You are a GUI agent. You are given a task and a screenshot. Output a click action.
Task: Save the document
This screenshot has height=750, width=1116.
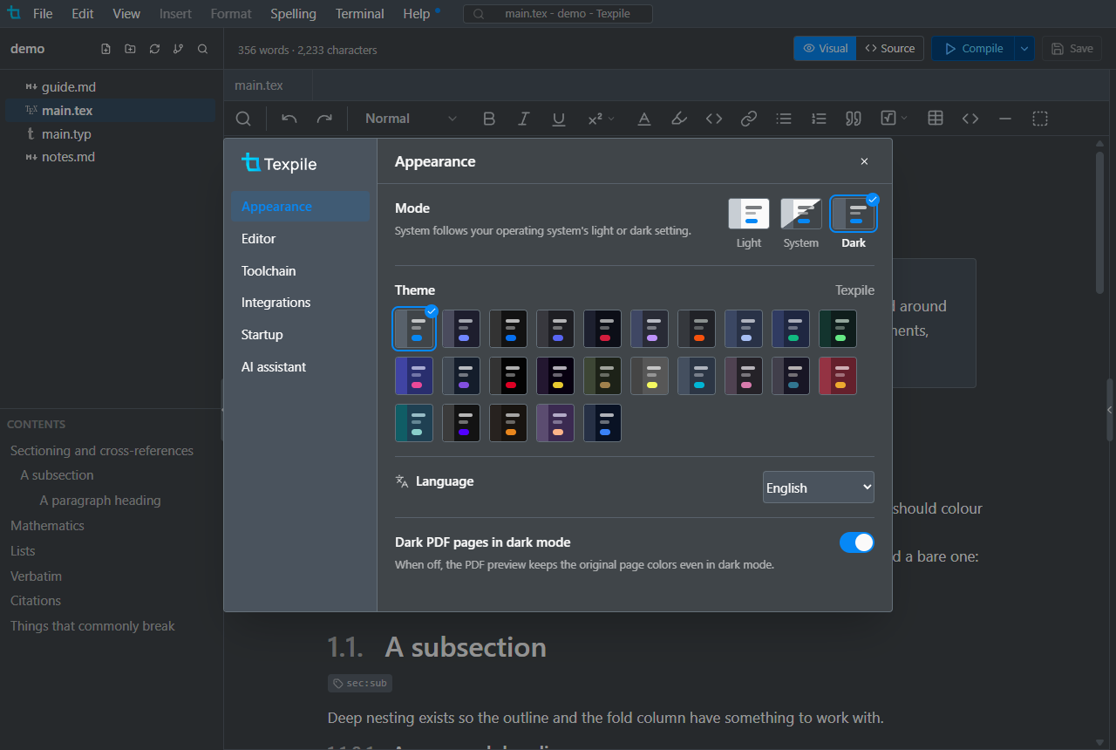(x=1072, y=49)
